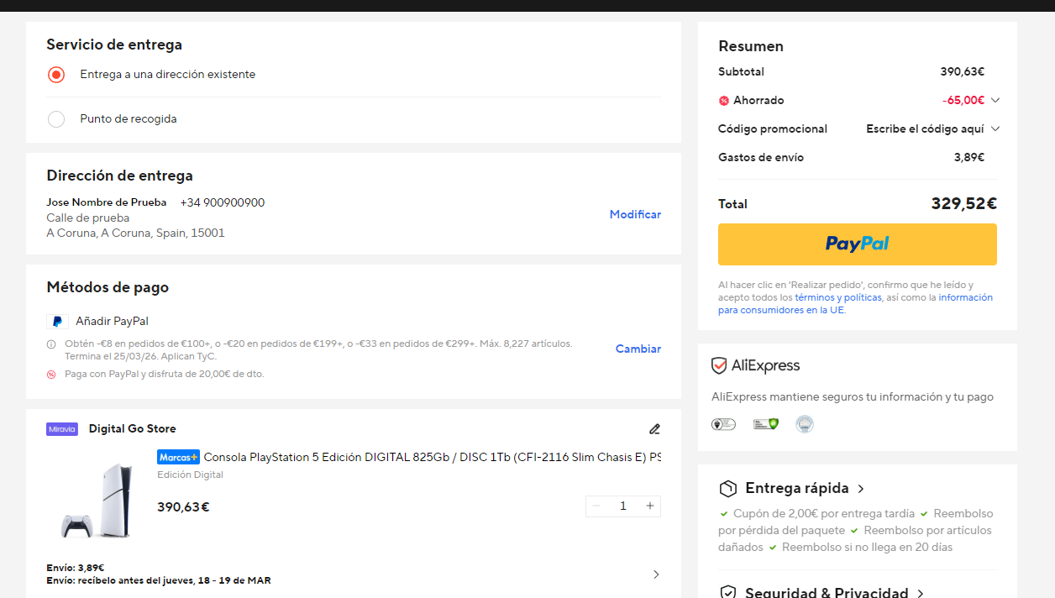Click the 'Añadir PayPal' payment option text

[x=112, y=321]
